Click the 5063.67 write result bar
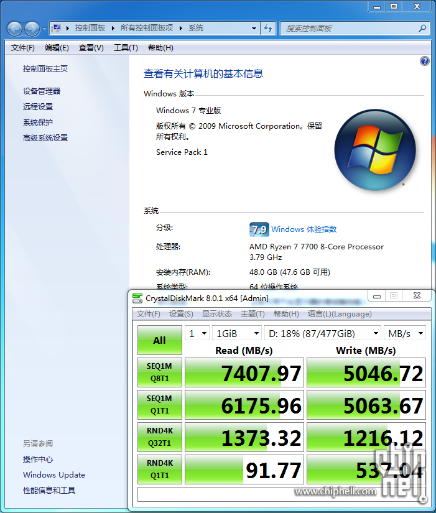Viewport: 436px width, 513px height. [366, 405]
